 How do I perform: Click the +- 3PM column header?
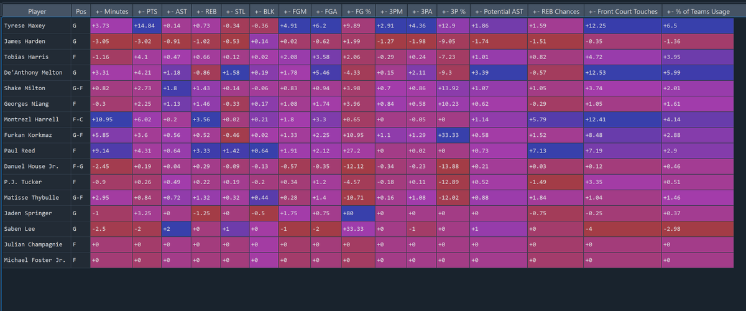coord(391,11)
